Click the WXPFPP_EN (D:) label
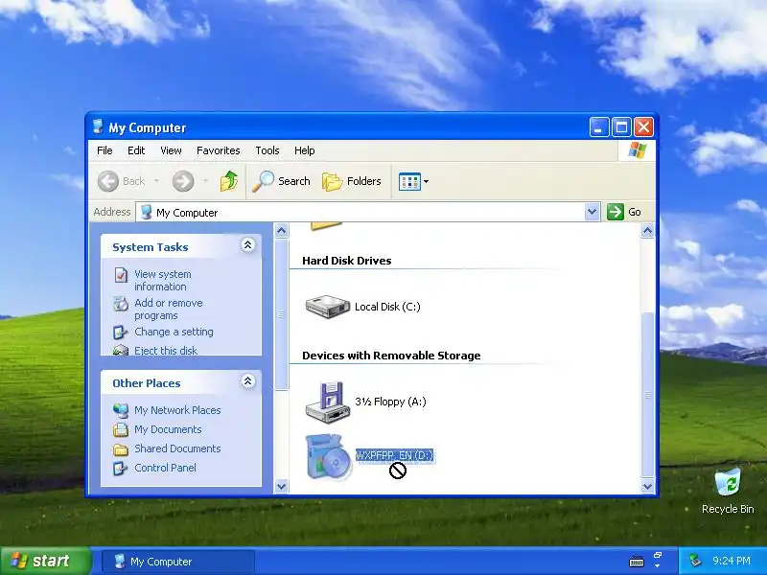Screen dimensions: 767x575 click(394, 456)
